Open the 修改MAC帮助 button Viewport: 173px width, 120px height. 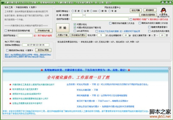click(43, 50)
